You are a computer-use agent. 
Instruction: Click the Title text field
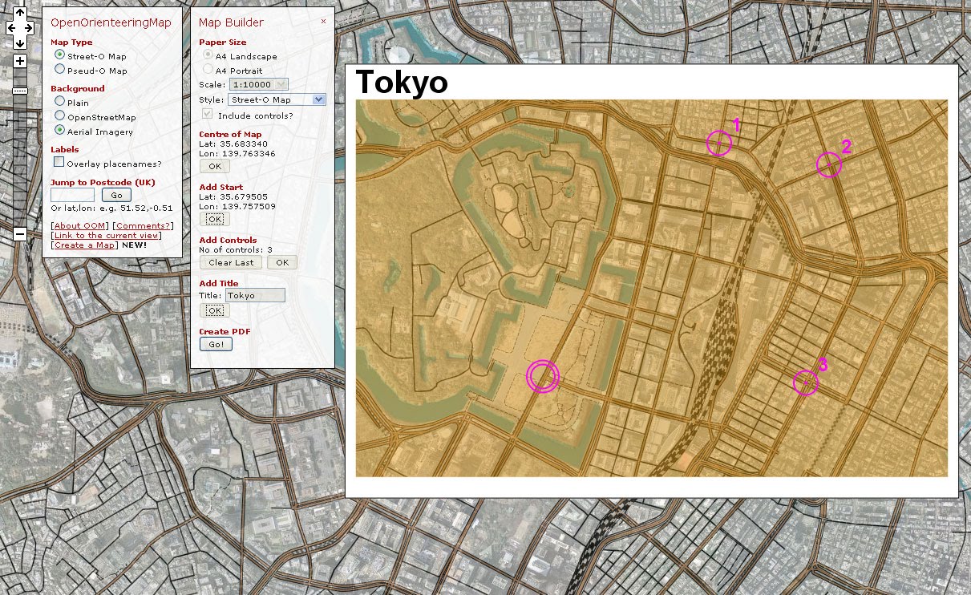click(x=255, y=295)
